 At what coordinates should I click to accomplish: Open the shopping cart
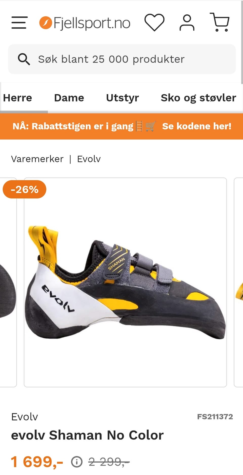(220, 22)
